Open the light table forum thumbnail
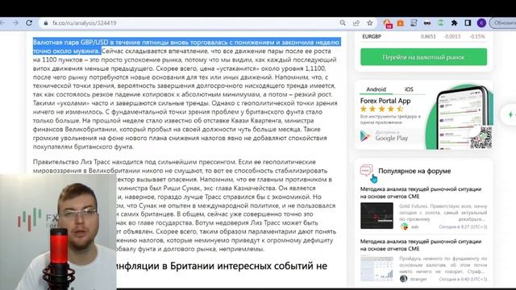Image resolution: width=516 pixels, height=290 pixels. point(377,268)
